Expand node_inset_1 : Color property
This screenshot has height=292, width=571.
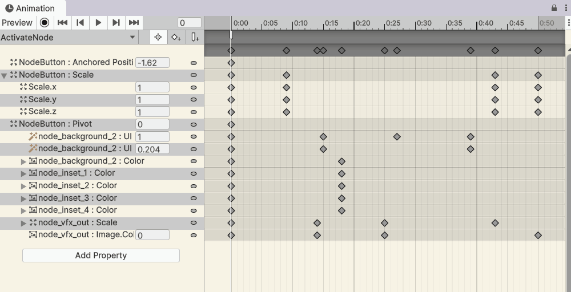pyautogui.click(x=23, y=174)
